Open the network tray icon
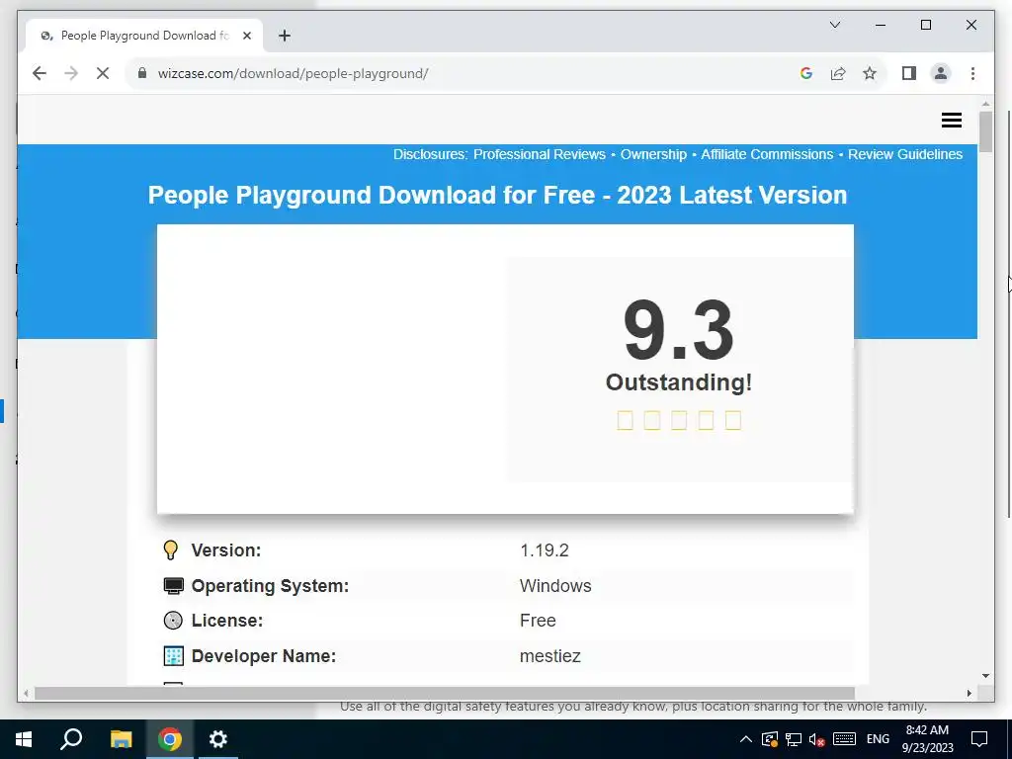This screenshot has width=1012, height=759. [794, 739]
